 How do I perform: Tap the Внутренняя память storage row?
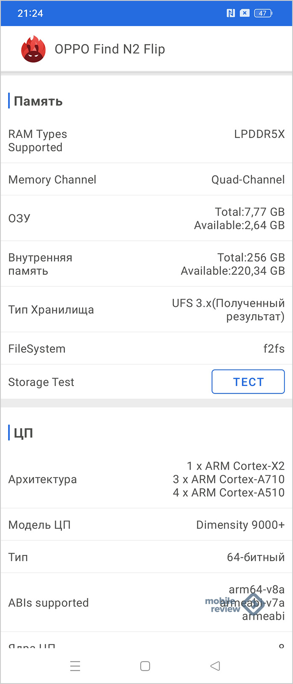tap(146, 264)
